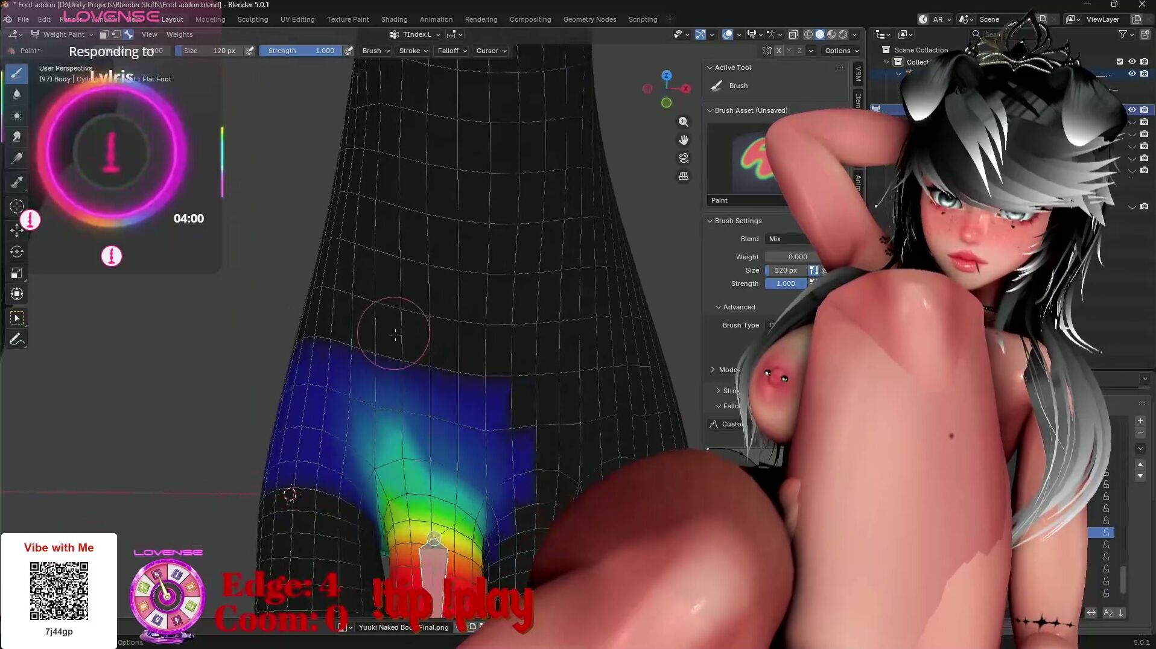Disable rendering for the Collection row
This screenshot has width=1156, height=649.
coord(1145,62)
